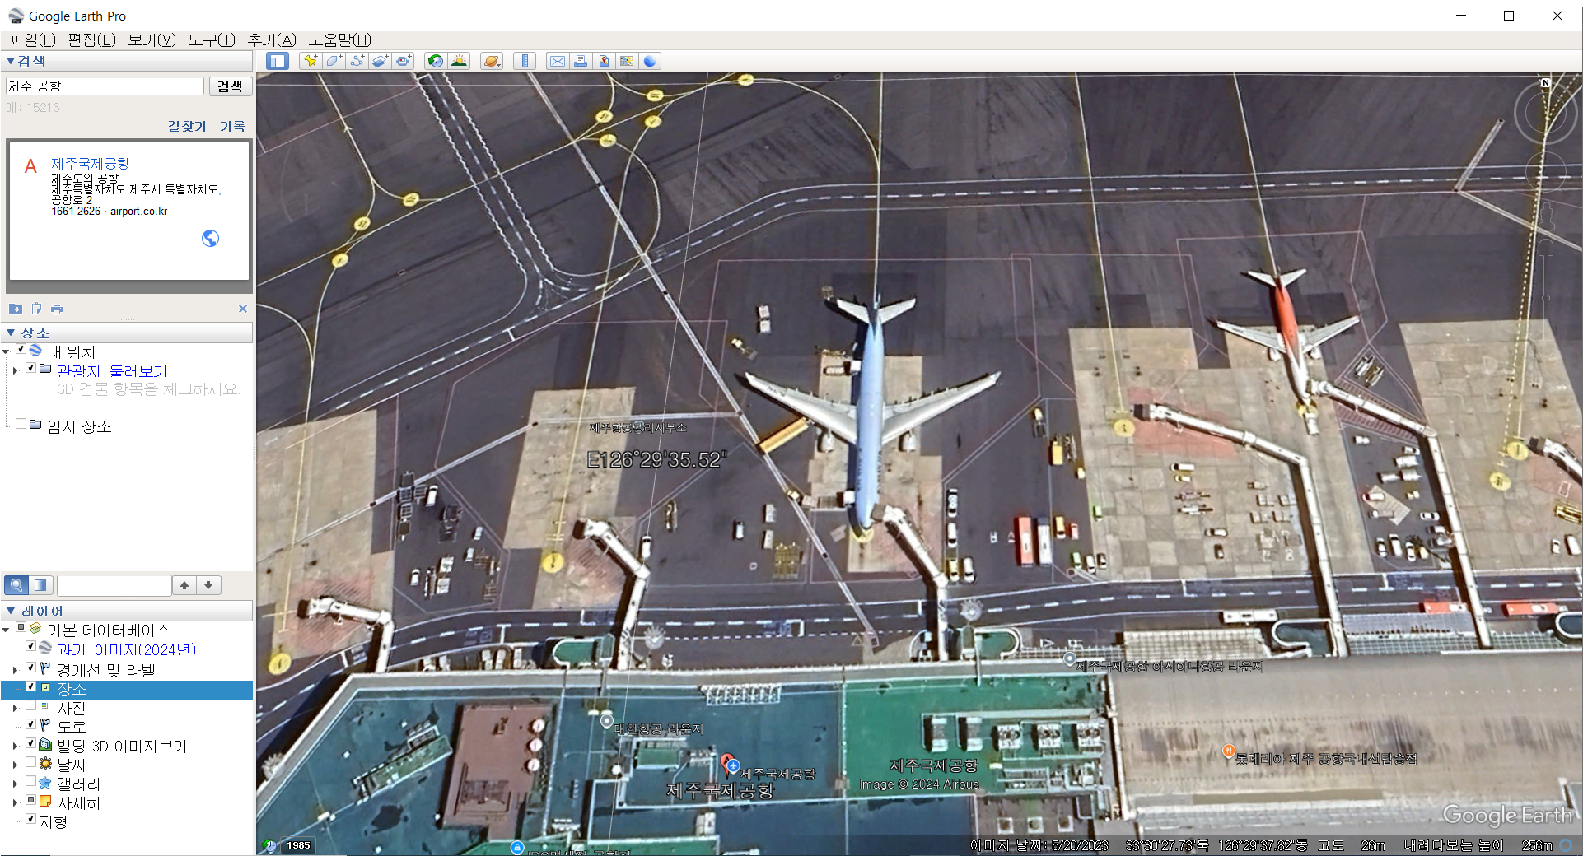Image resolution: width=1583 pixels, height=856 pixels.
Task: Click the magnifier search-places icon
Action: point(16,585)
